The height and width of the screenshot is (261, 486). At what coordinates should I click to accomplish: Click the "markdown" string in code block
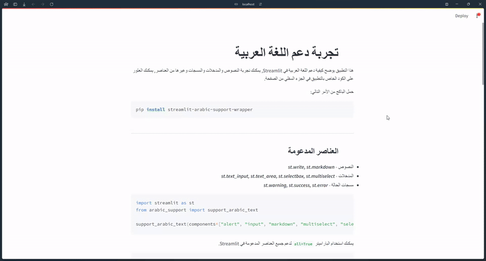pos(282,224)
